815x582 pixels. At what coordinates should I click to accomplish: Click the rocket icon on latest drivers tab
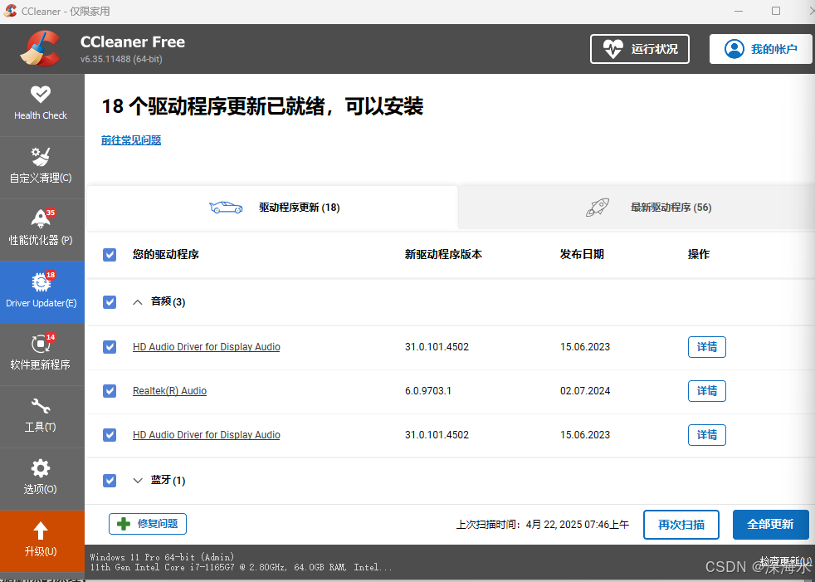(x=598, y=207)
